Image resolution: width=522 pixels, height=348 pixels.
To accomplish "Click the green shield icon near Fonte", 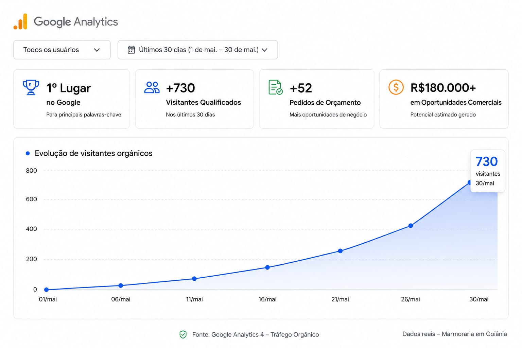I will pyautogui.click(x=183, y=334).
